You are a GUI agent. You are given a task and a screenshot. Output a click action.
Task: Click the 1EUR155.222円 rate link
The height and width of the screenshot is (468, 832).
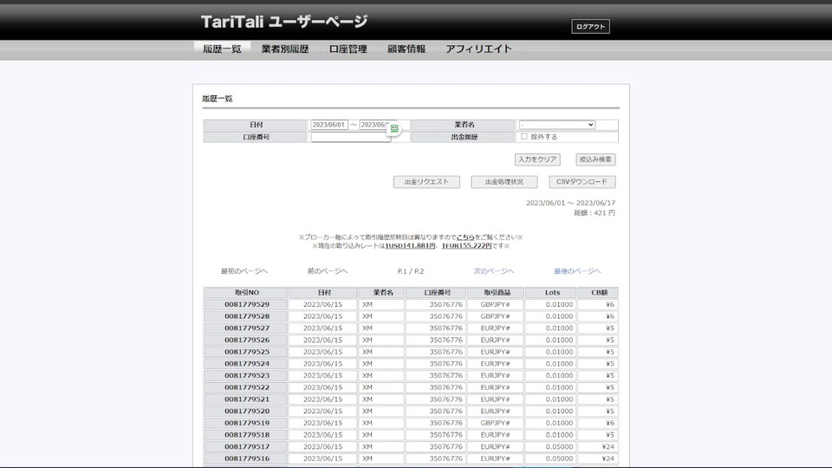click(x=466, y=245)
